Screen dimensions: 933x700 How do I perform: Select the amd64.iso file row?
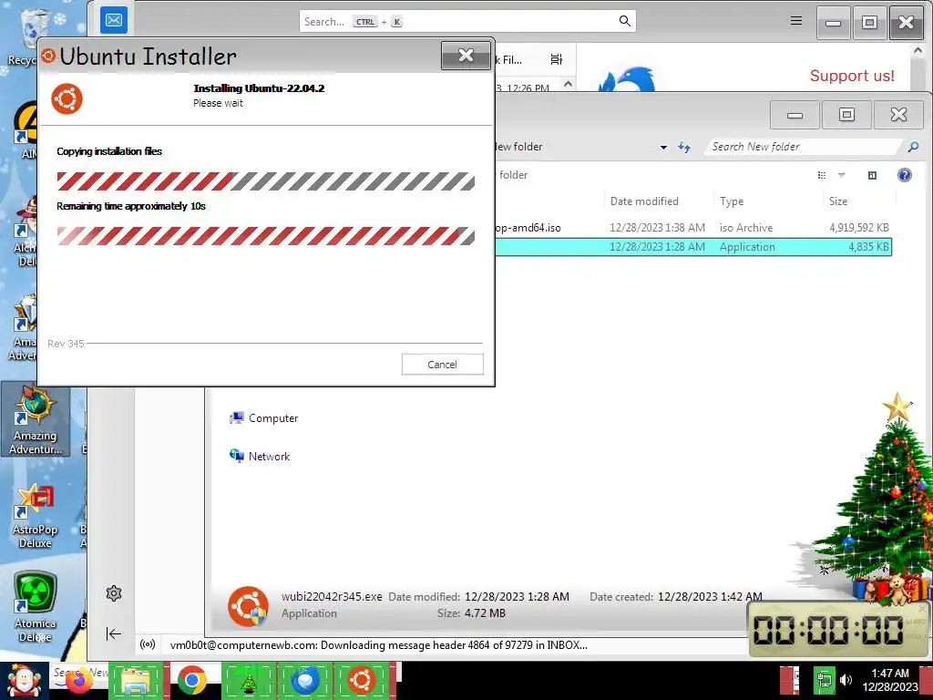[692, 227]
